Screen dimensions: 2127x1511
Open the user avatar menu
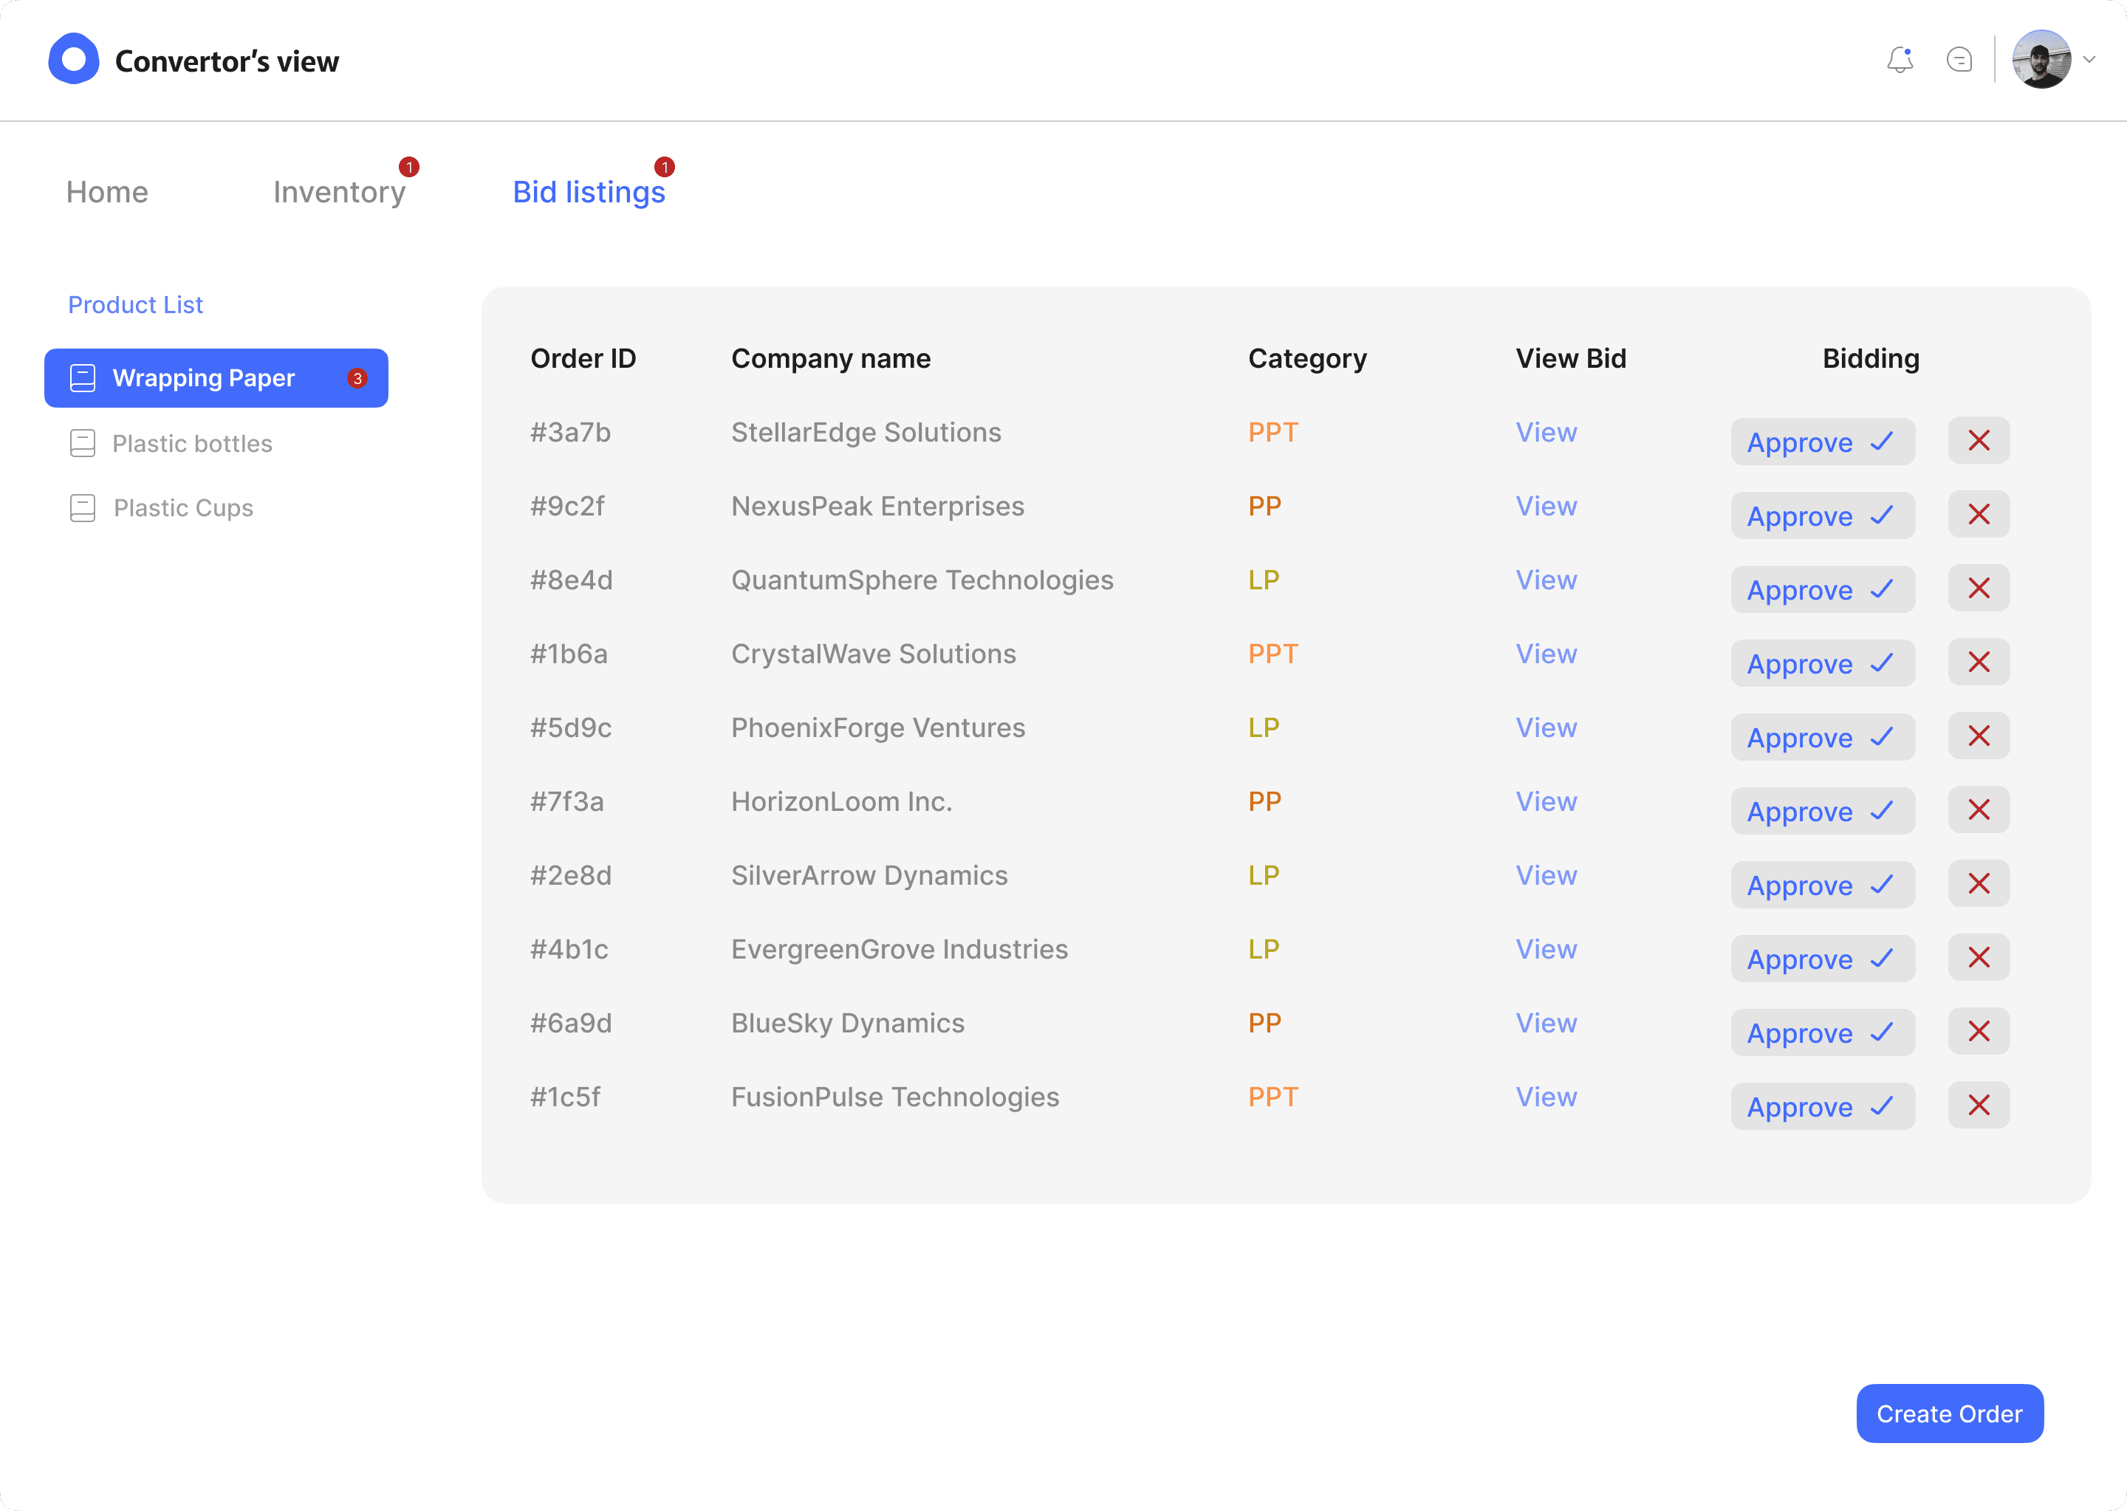tap(2041, 60)
